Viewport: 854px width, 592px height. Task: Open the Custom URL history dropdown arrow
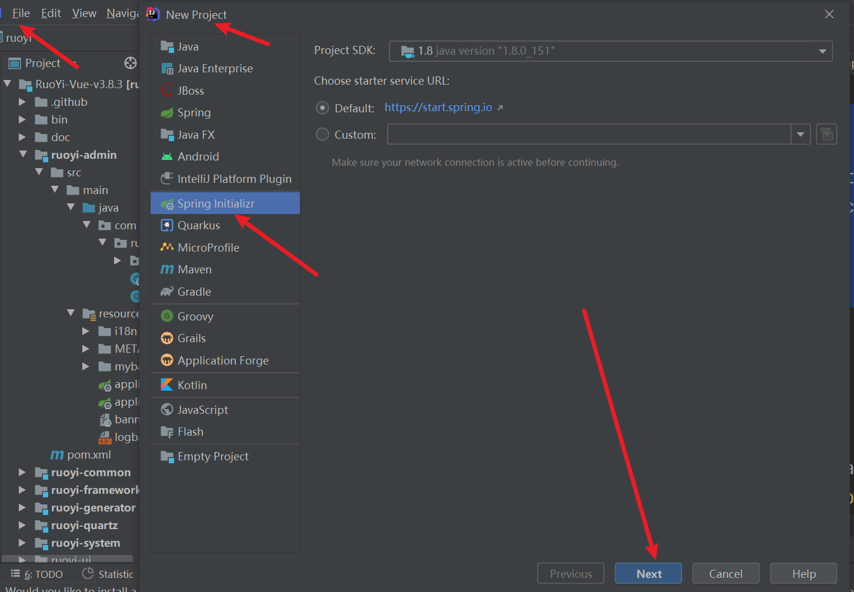[x=800, y=135]
